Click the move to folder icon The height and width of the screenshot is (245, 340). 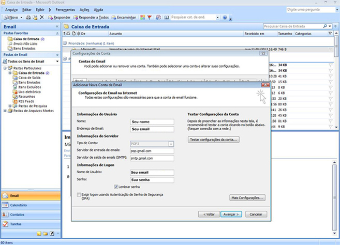(35, 18)
